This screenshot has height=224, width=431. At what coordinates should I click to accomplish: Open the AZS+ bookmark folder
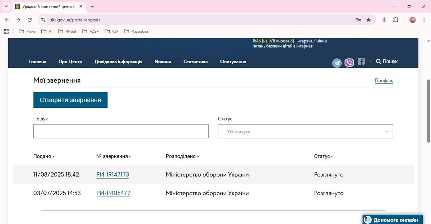(91, 31)
